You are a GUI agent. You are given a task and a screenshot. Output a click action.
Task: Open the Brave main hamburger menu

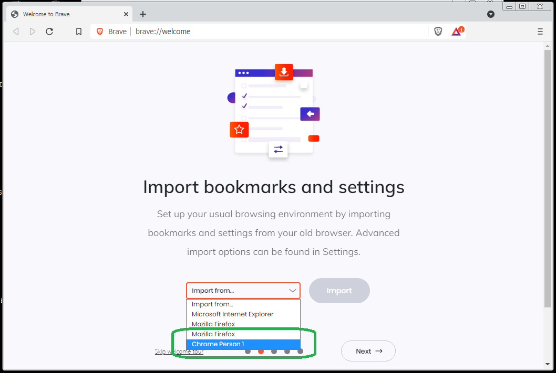(540, 31)
